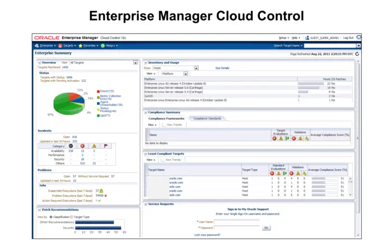Click the yellow warning icon in Incidents header

(94, 146)
